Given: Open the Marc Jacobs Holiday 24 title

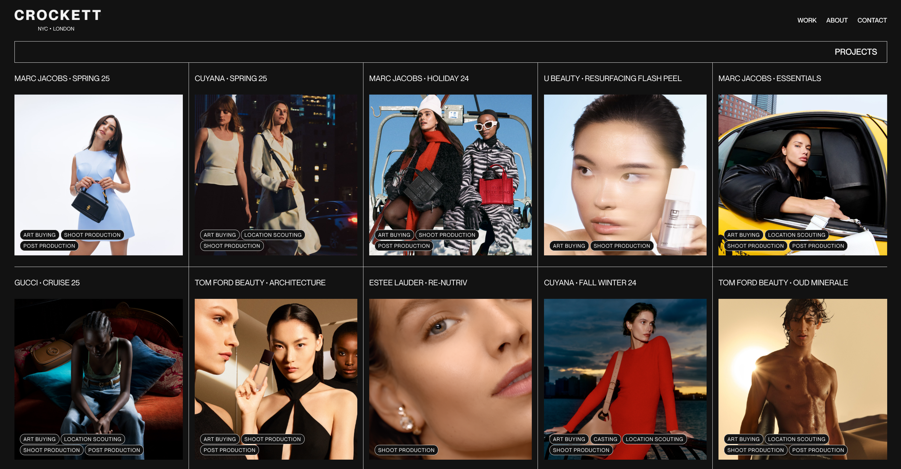Looking at the screenshot, I should click(x=419, y=78).
